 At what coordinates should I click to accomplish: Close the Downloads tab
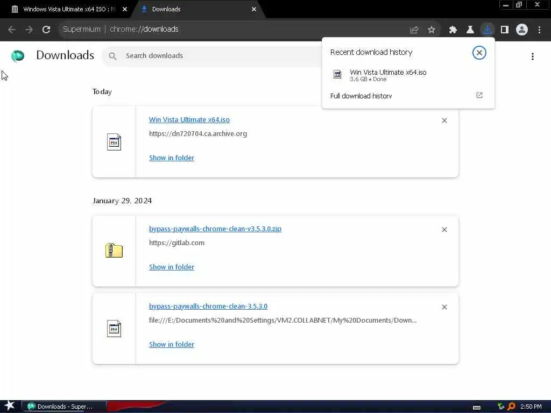coord(254,9)
